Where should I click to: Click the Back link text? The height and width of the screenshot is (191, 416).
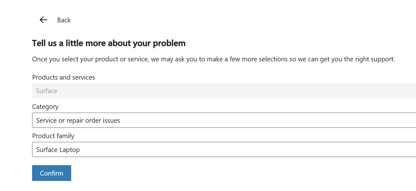64,20
